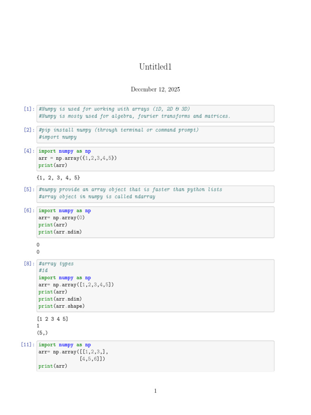The height and width of the screenshot is (415, 311).
Task: Click the arr= np.array(0) code line
Action: (62, 218)
